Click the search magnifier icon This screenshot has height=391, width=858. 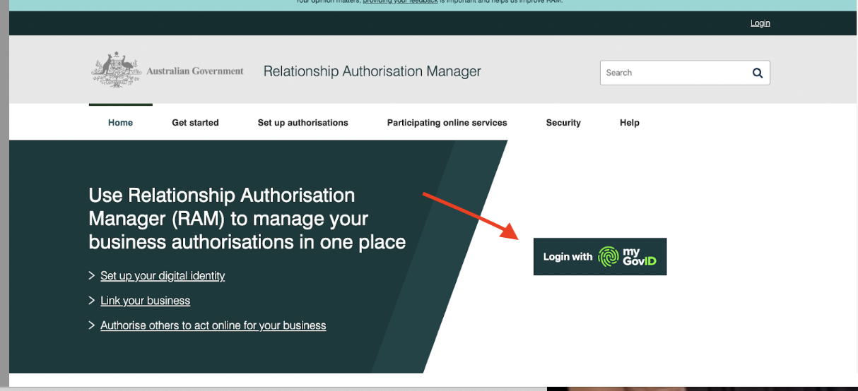[758, 73]
